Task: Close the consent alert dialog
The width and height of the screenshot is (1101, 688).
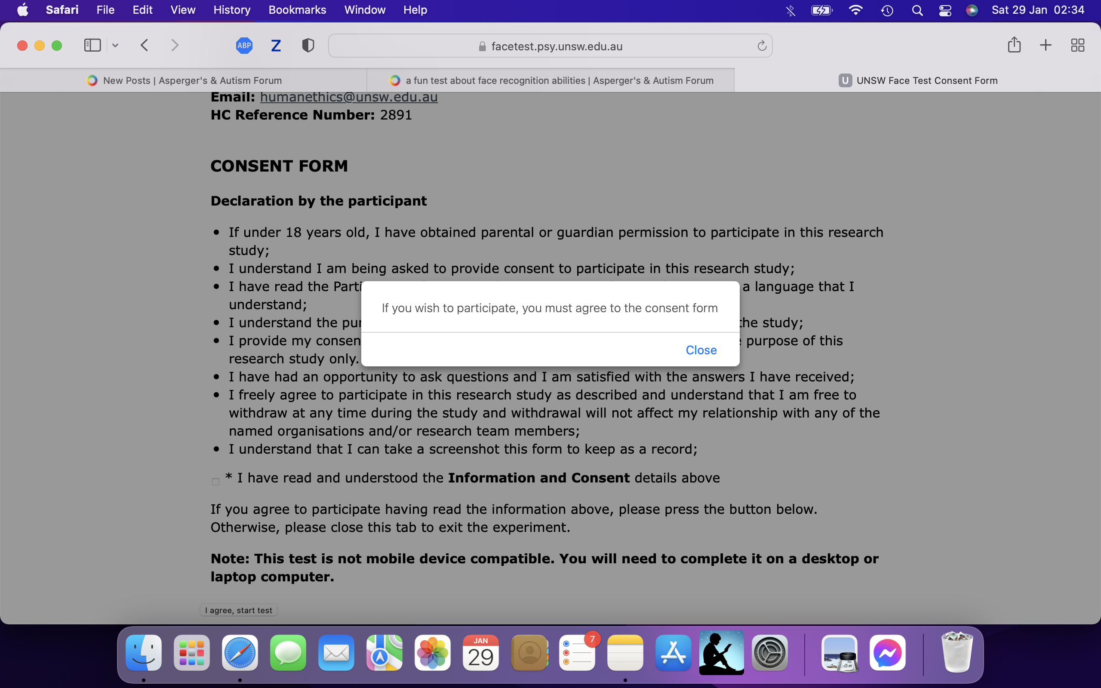Action: click(701, 350)
